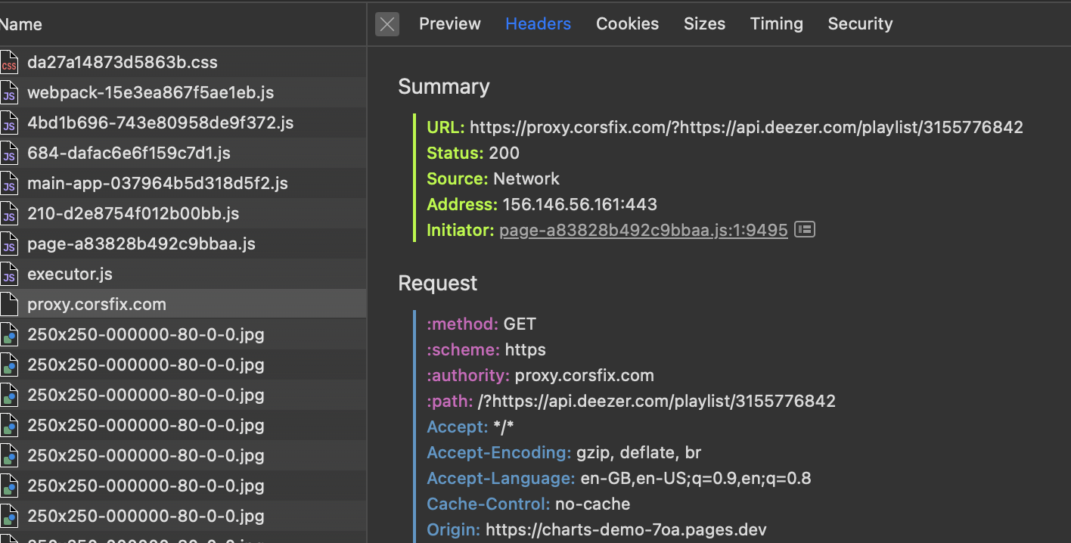This screenshot has width=1071, height=543.
Task: Click JS icon beside executor.js
Action: [x=9, y=275]
